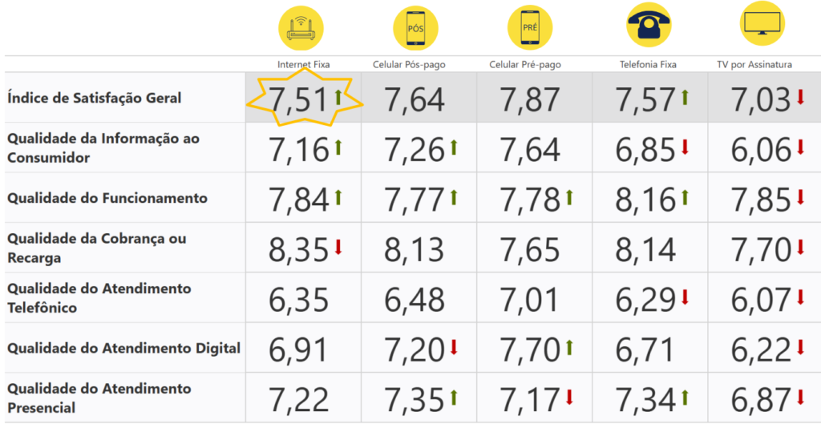This screenshot has height=424, width=821.
Task: Click red down arrow beside 8,35
Action: (338, 248)
